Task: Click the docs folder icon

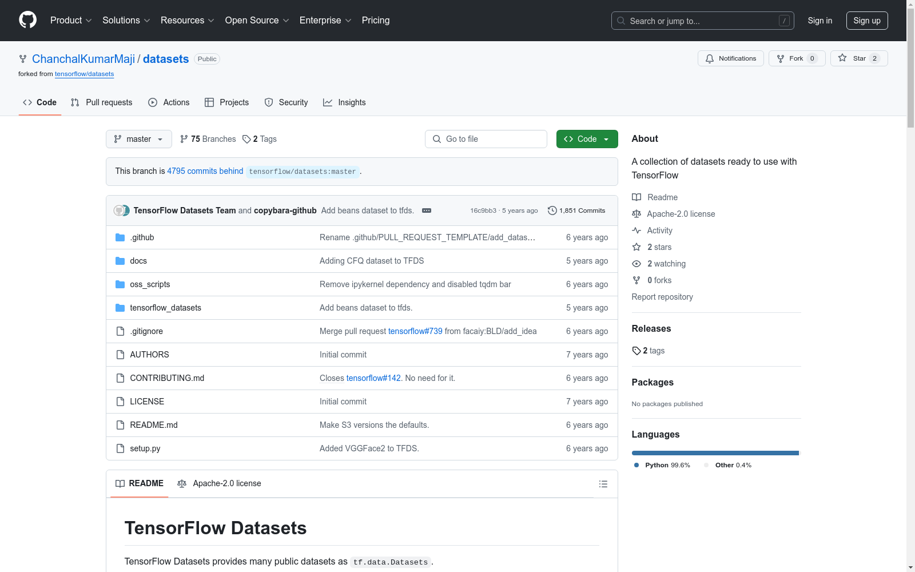Action: point(120,261)
